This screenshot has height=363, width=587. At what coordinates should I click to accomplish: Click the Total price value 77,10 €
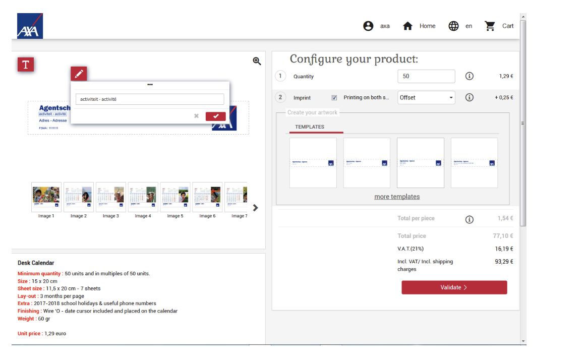503,236
